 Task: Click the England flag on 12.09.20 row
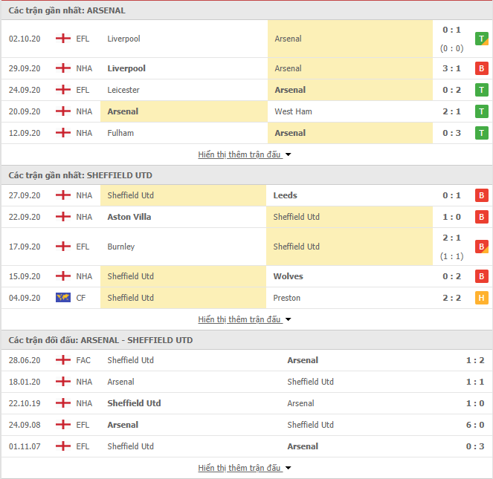[63, 132]
